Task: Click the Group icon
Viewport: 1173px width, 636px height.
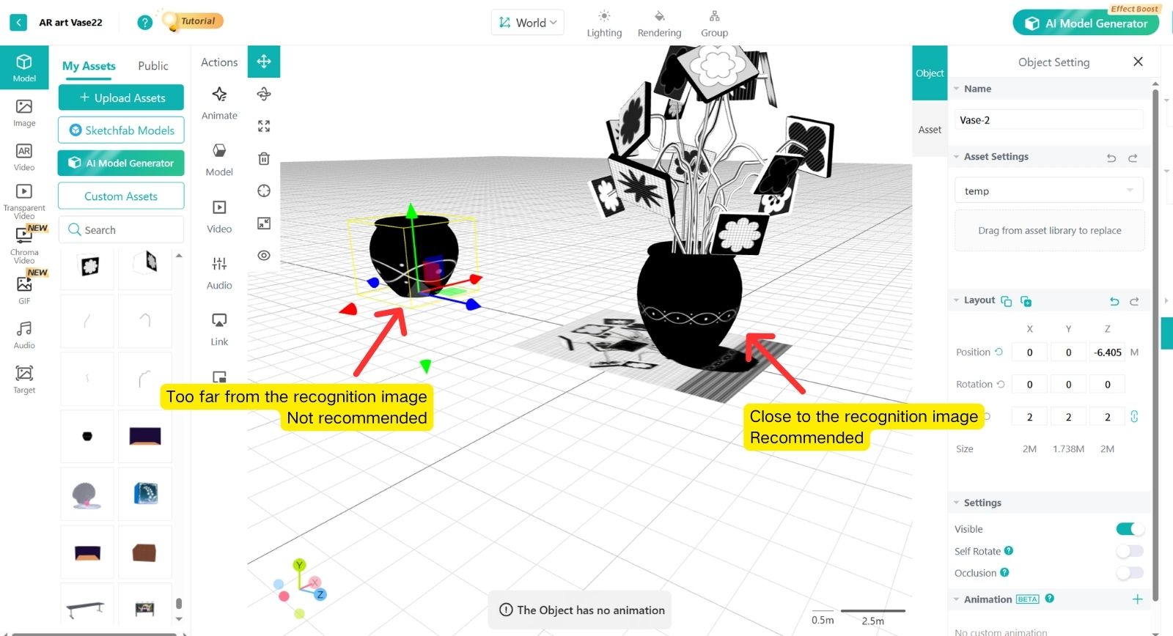Action: 714,23
